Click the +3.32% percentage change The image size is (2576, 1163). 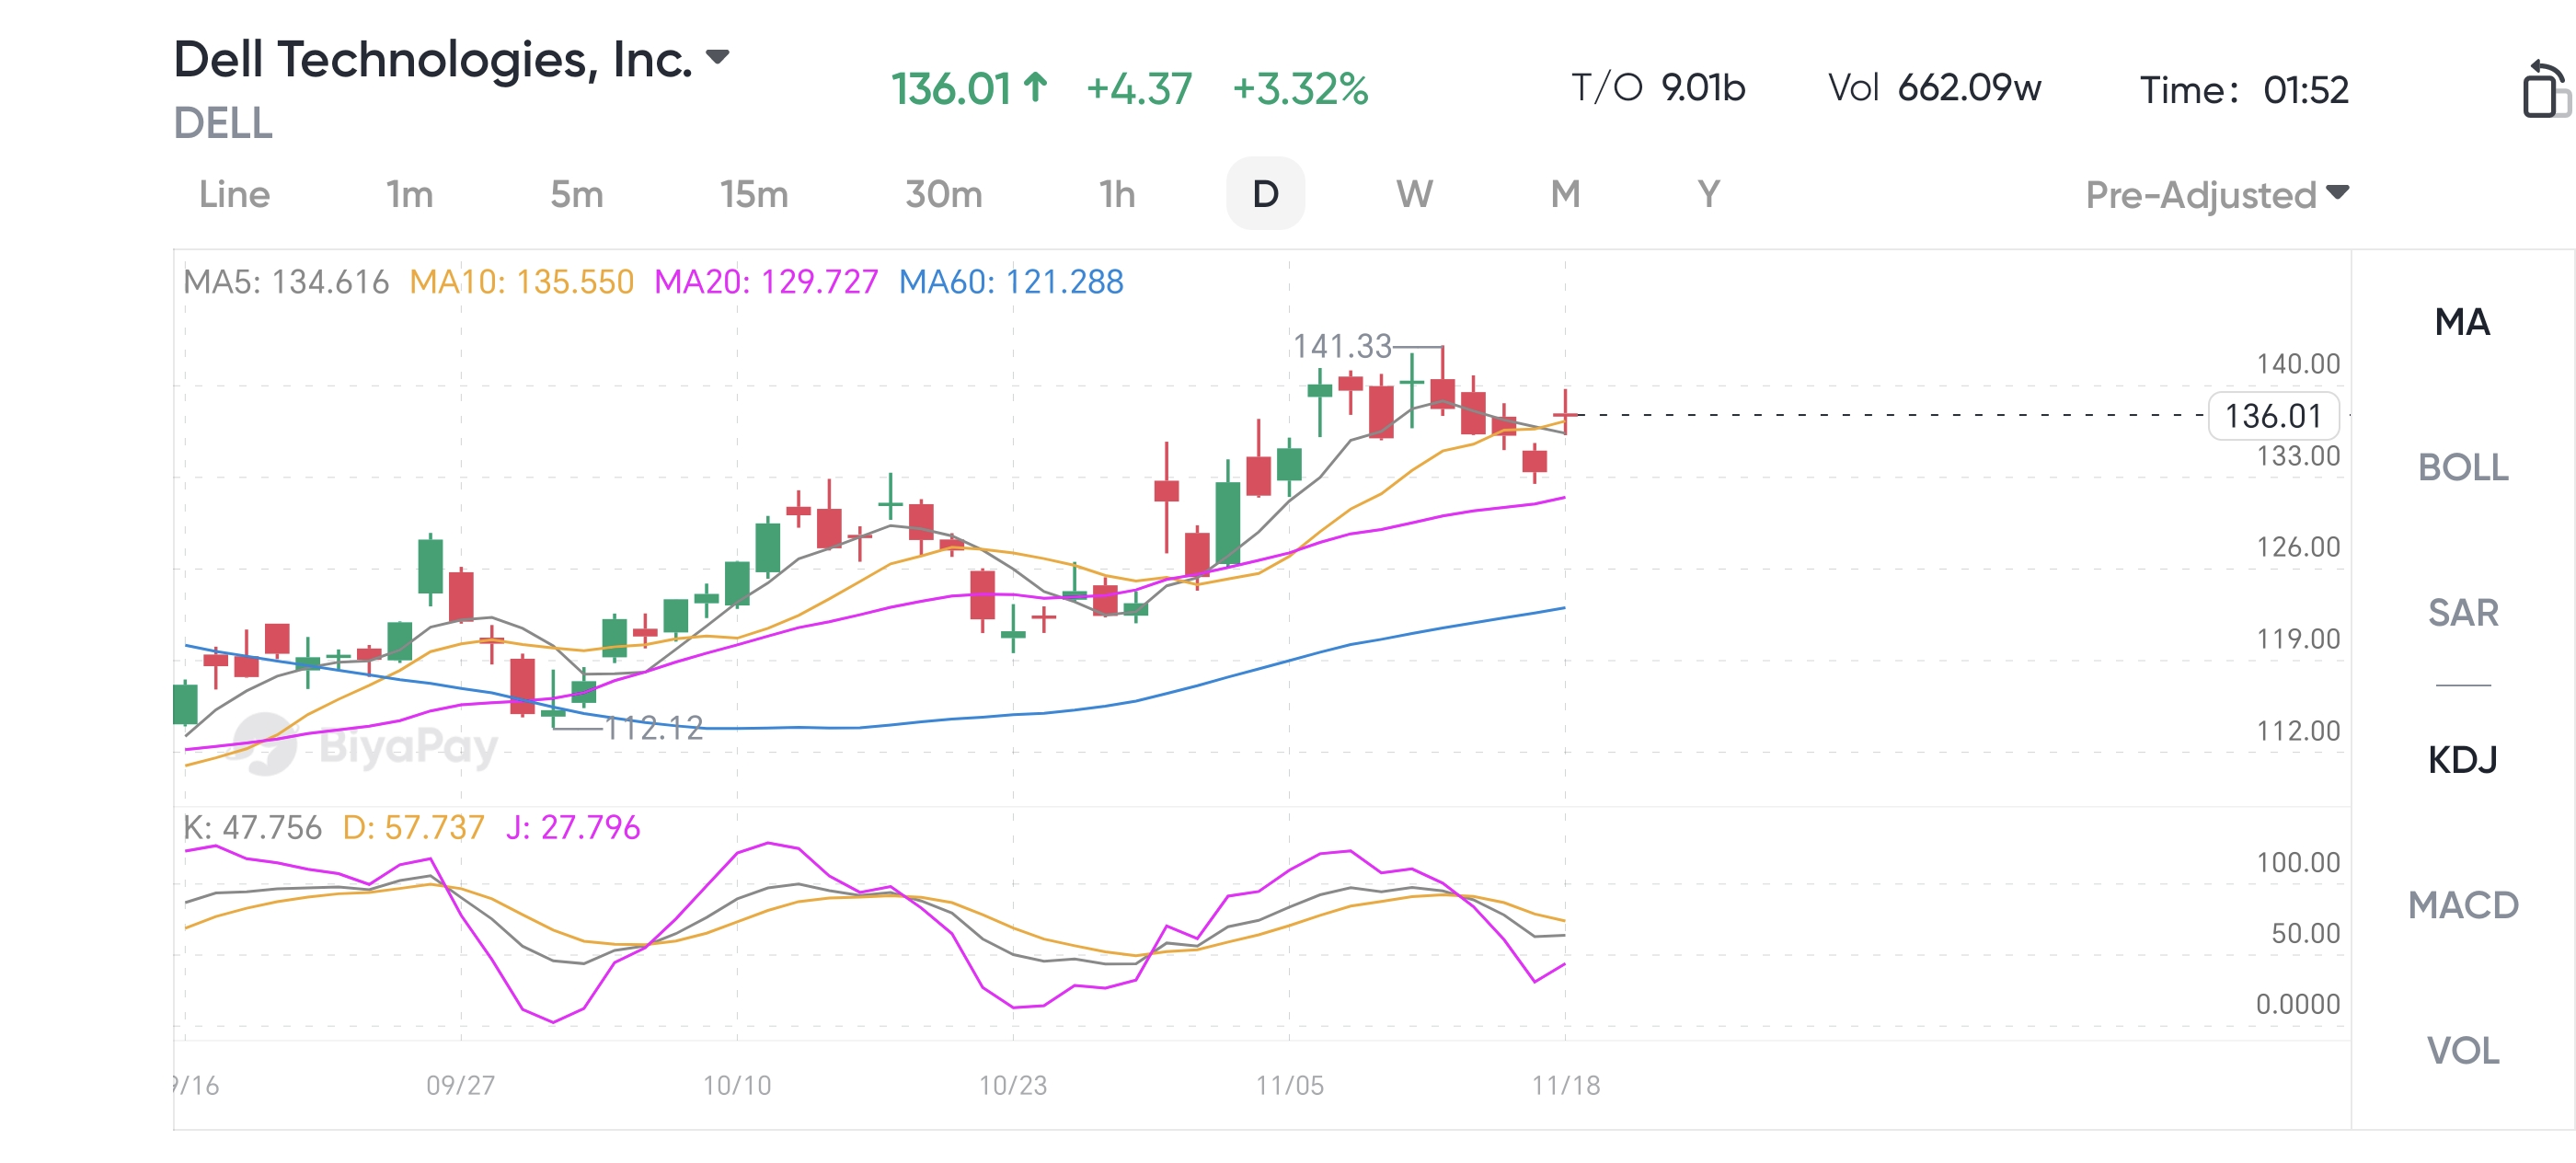(1300, 89)
